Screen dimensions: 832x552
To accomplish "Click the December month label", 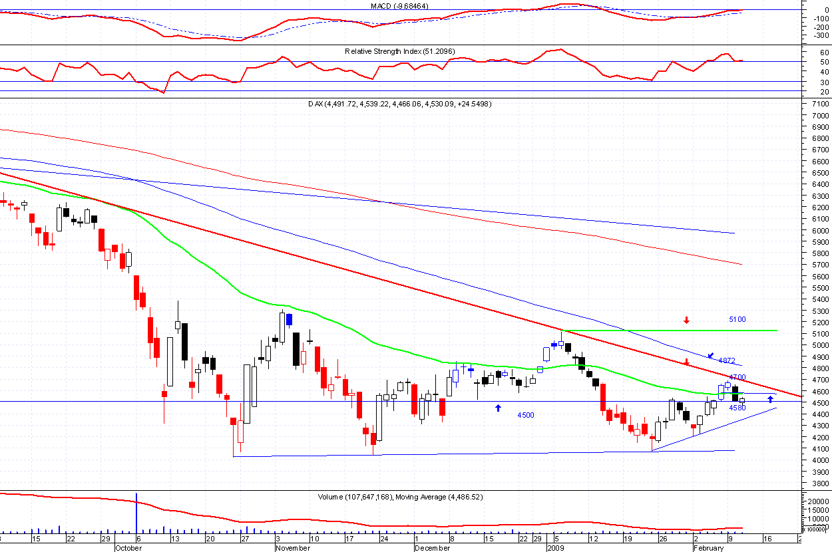I will (x=431, y=548).
